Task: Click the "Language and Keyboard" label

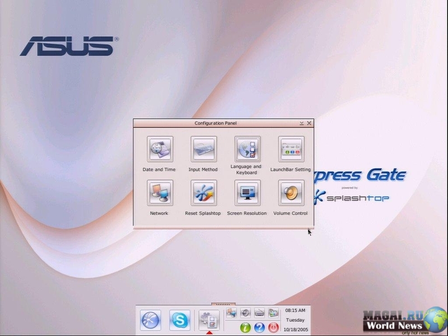Action: 246,170
